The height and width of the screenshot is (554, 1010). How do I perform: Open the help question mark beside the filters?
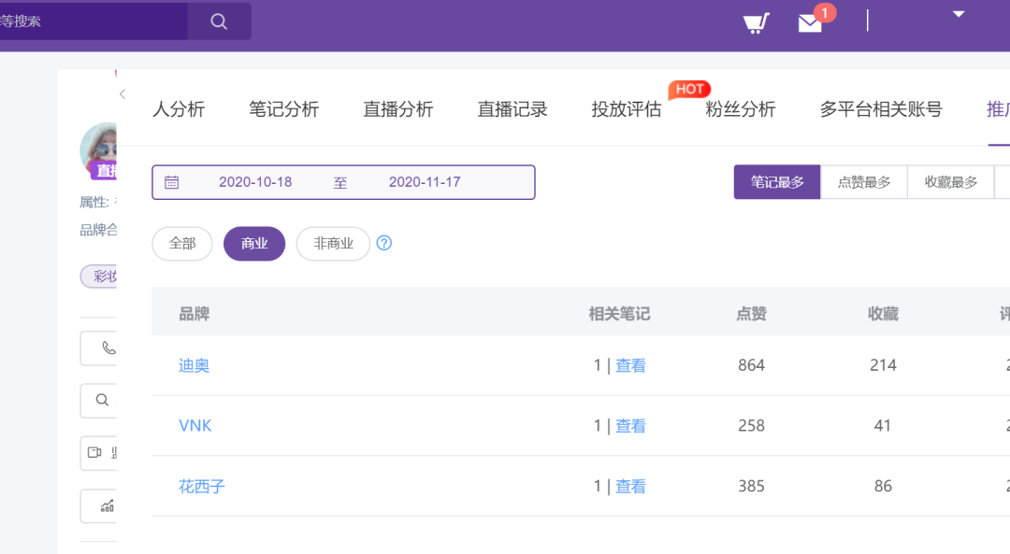pos(383,243)
